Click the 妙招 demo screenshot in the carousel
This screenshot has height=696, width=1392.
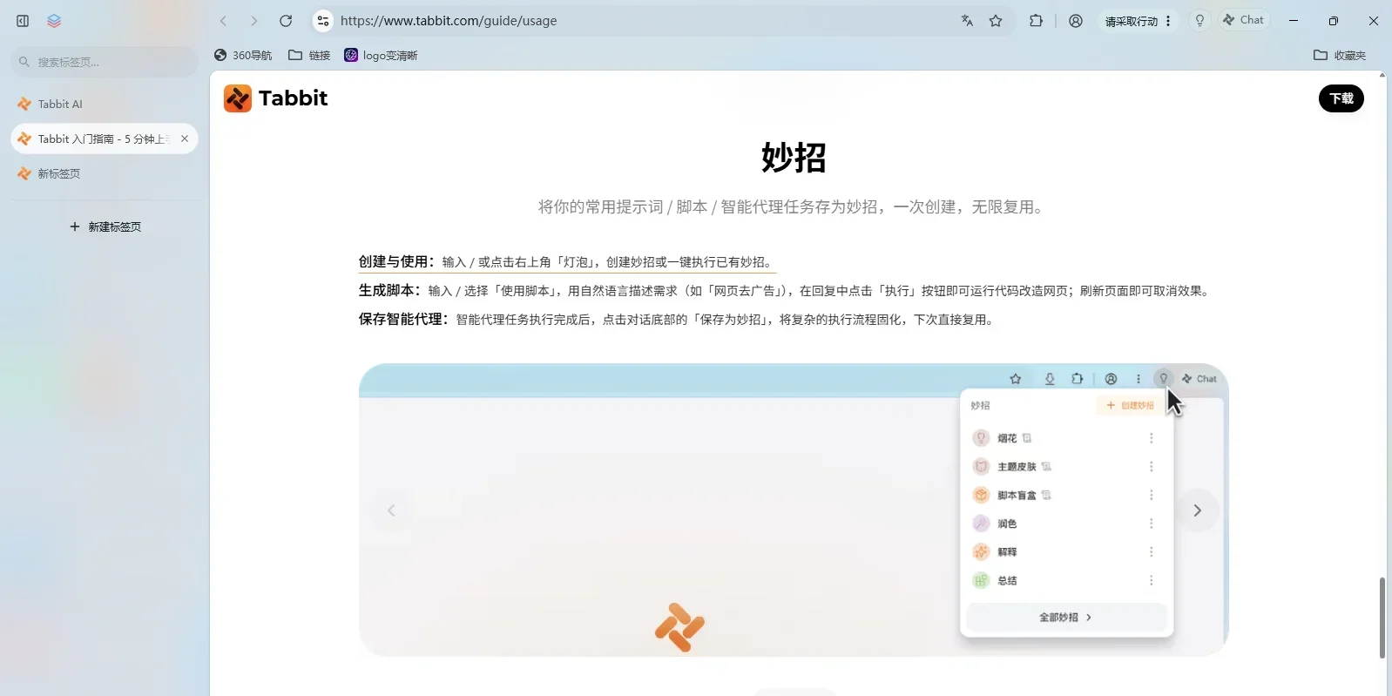(794, 510)
